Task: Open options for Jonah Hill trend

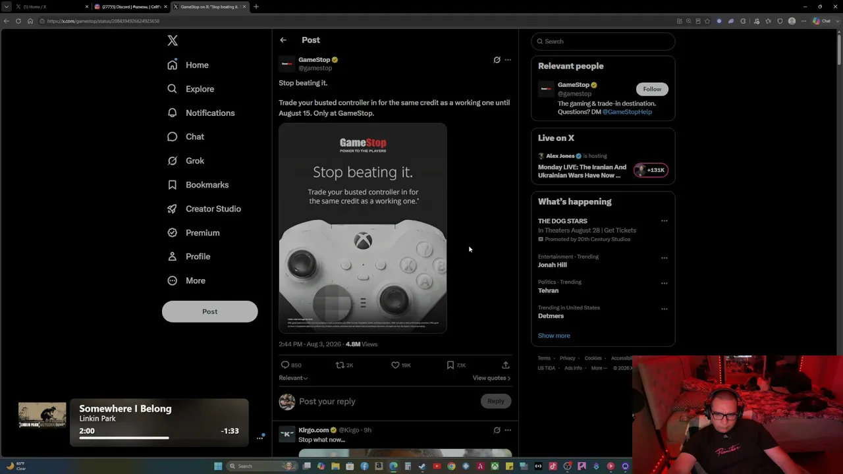Action: click(664, 257)
